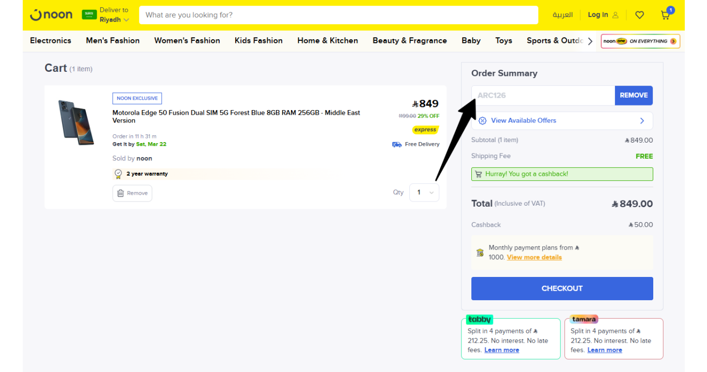The image size is (707, 372).
Task: Click the express badge
Action: (425, 130)
